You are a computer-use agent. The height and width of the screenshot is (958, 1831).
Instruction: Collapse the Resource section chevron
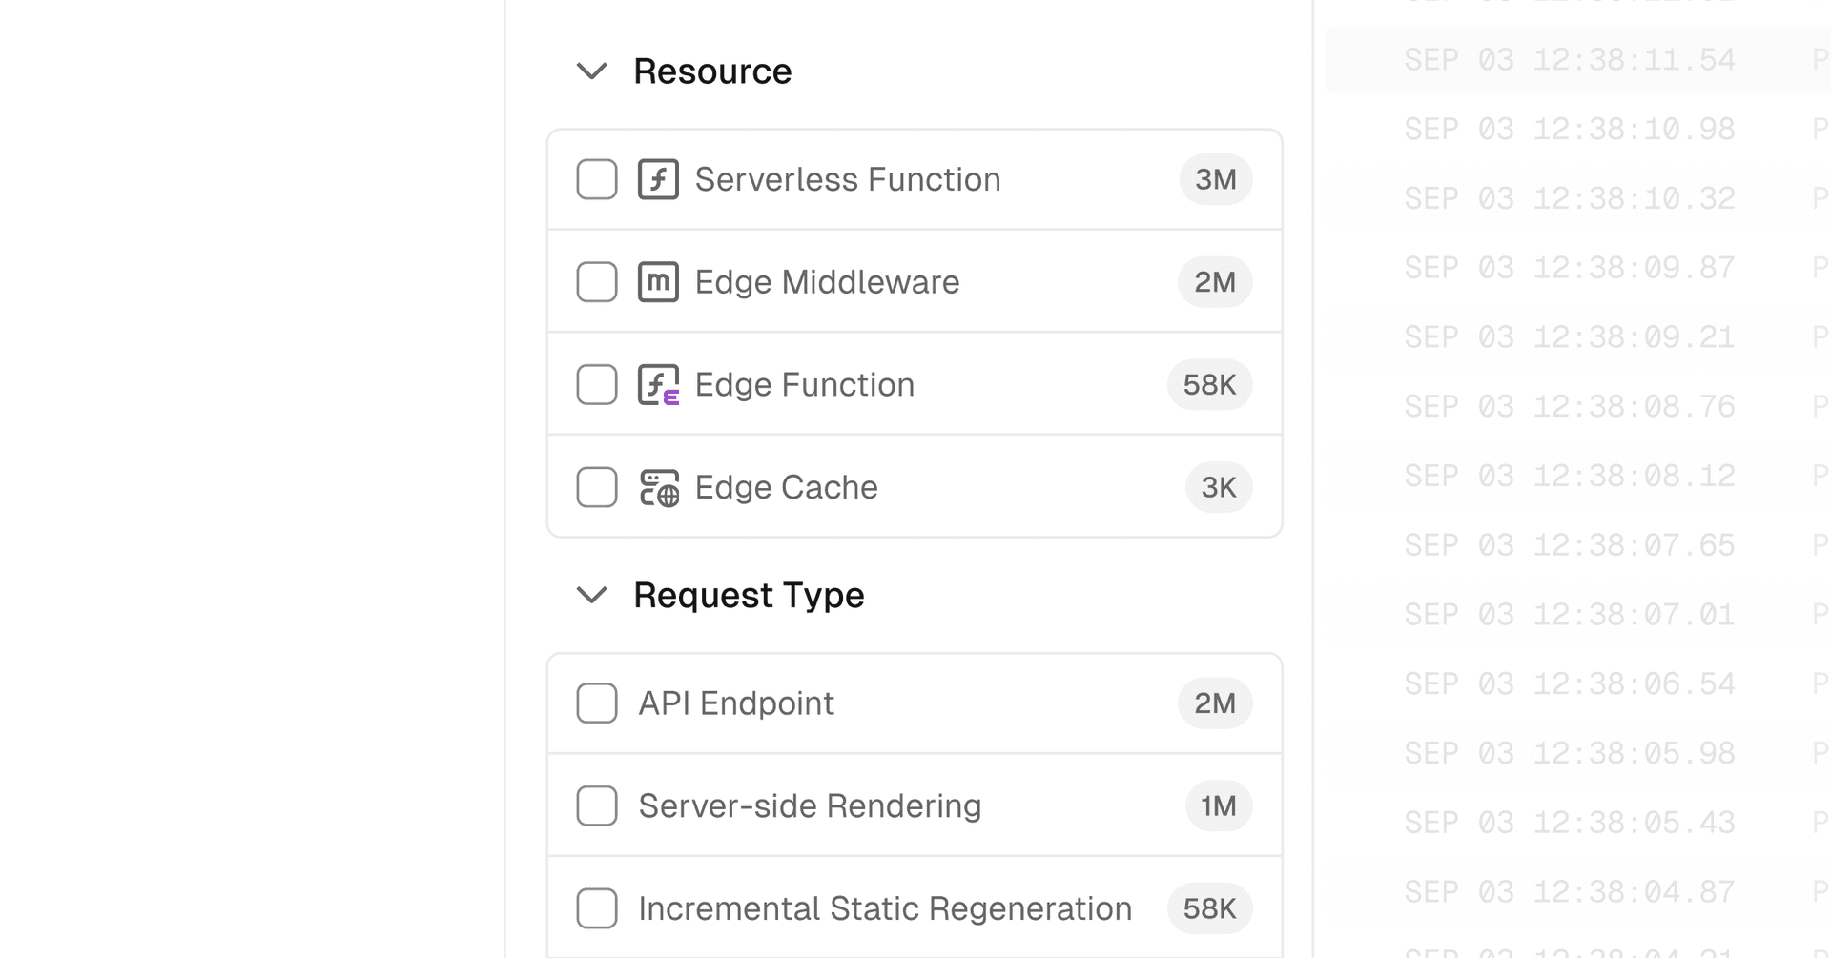coord(592,71)
